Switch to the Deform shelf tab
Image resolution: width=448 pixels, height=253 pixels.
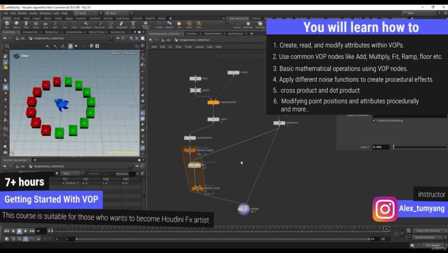(x=48, y=19)
